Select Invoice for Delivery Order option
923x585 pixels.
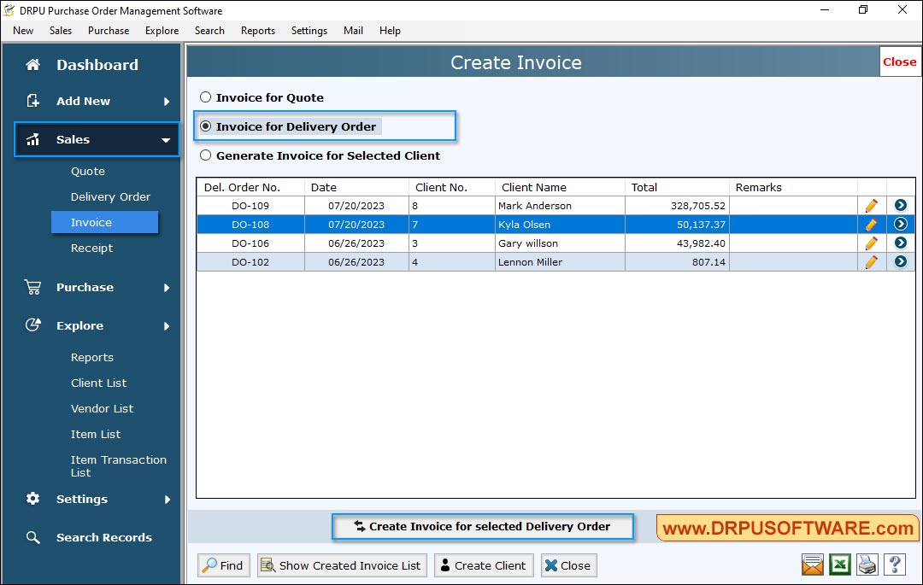205,126
